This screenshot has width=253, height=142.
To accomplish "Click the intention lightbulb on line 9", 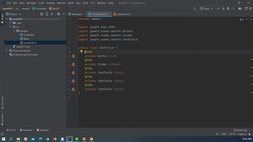I will point(81,51).
